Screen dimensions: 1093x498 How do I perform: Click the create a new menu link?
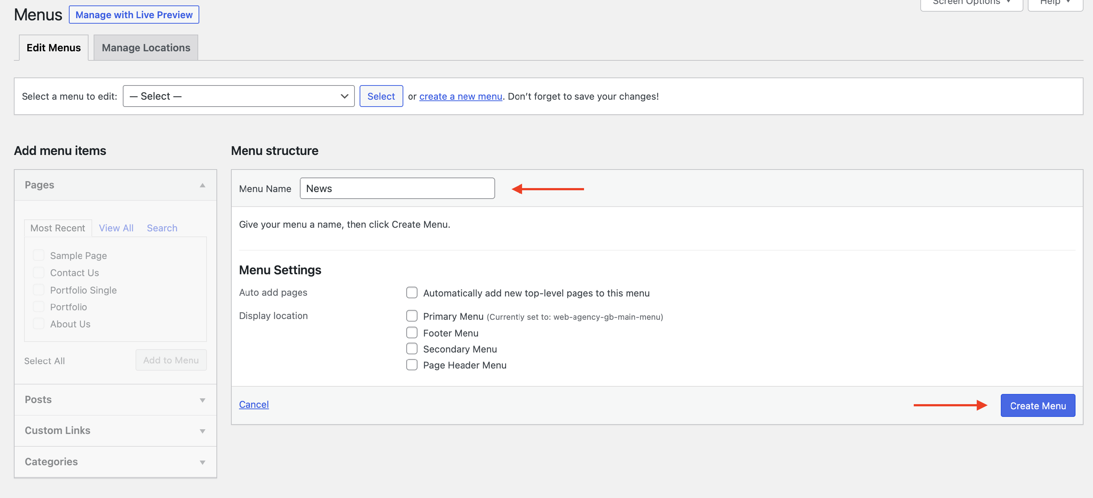point(461,96)
